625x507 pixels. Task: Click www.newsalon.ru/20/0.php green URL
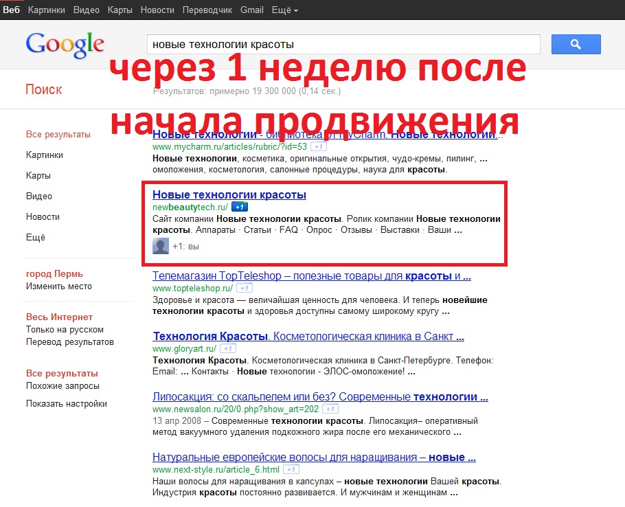click(236, 409)
